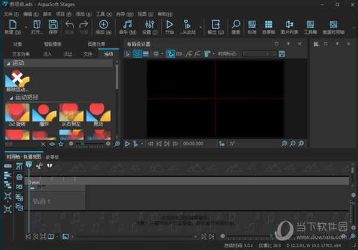The height and width of the screenshot is (250, 358).
Task: Switch to the 文本效果 tab
Action: pyautogui.click(x=21, y=54)
